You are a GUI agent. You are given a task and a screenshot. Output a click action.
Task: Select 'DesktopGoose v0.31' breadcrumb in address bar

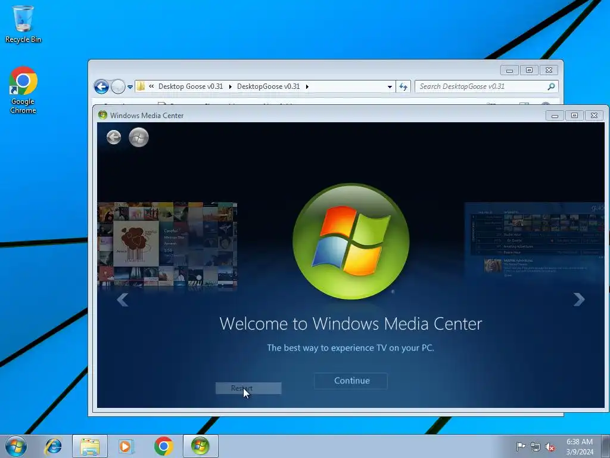click(269, 86)
